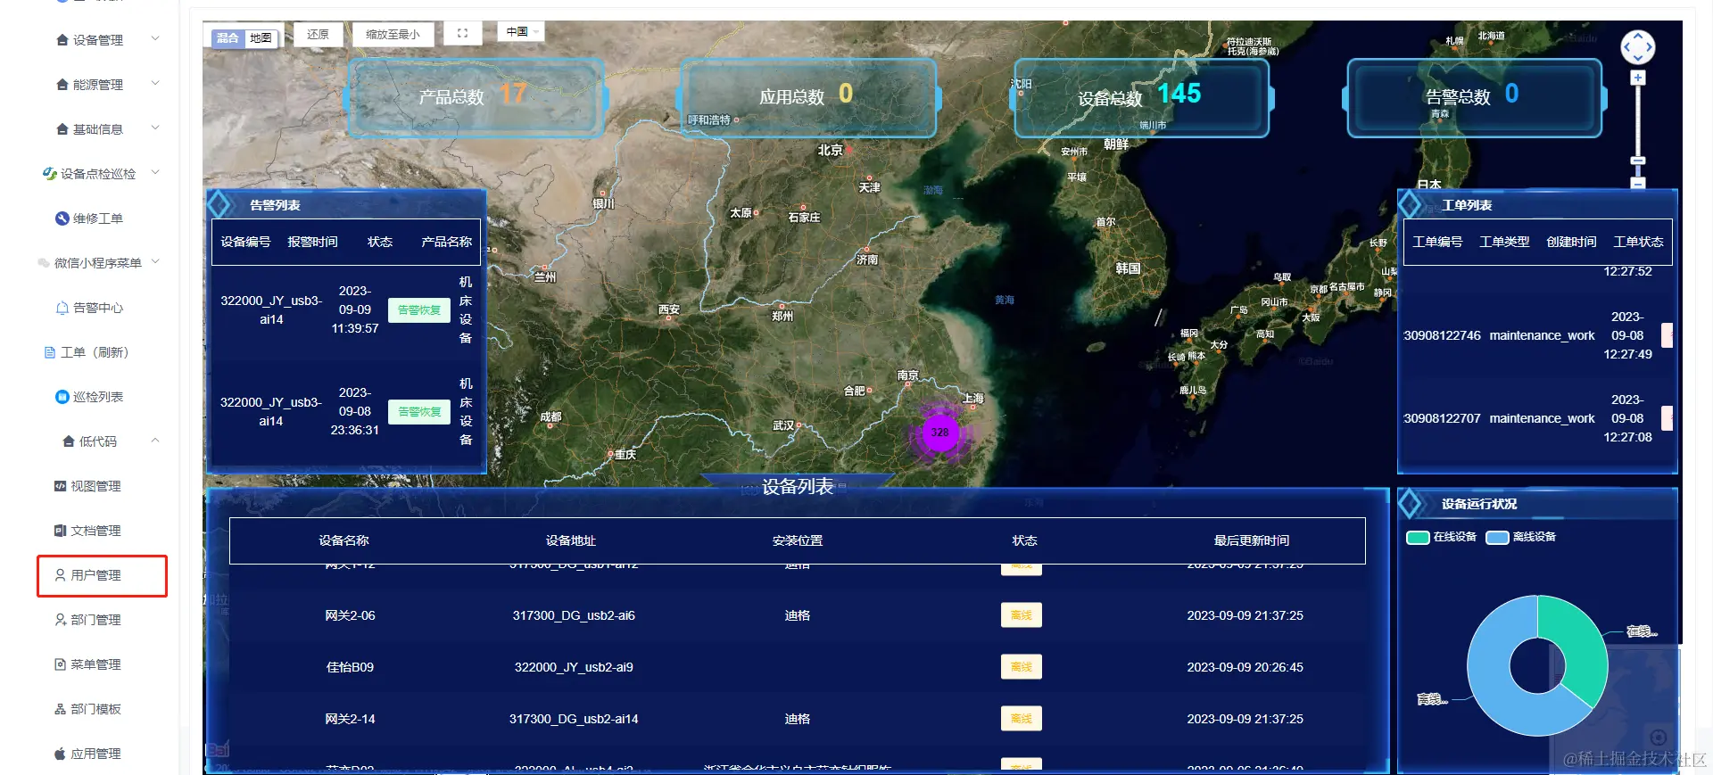Open 设备点检巡检 sidebar menu
1713x775 pixels.
[98, 174]
